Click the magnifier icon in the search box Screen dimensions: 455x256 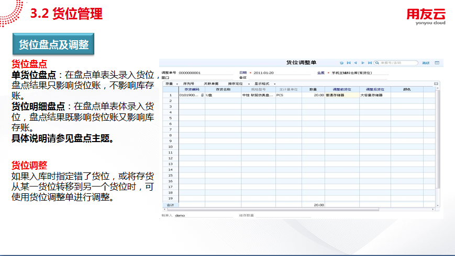tap(377, 63)
